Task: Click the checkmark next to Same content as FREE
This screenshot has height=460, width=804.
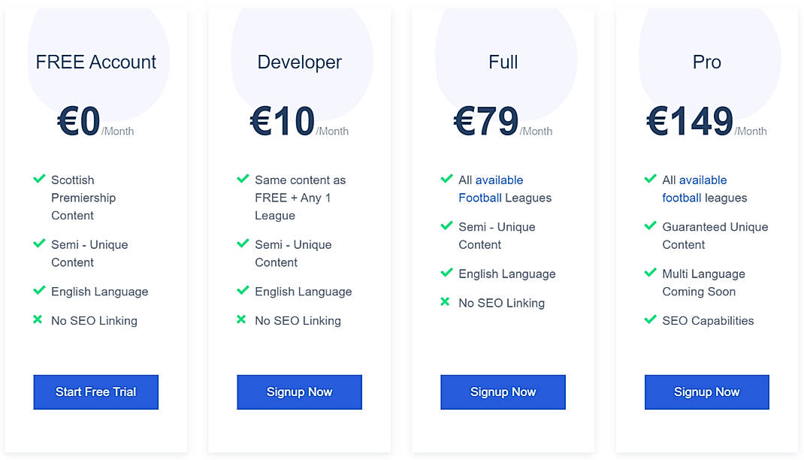Action: click(243, 179)
